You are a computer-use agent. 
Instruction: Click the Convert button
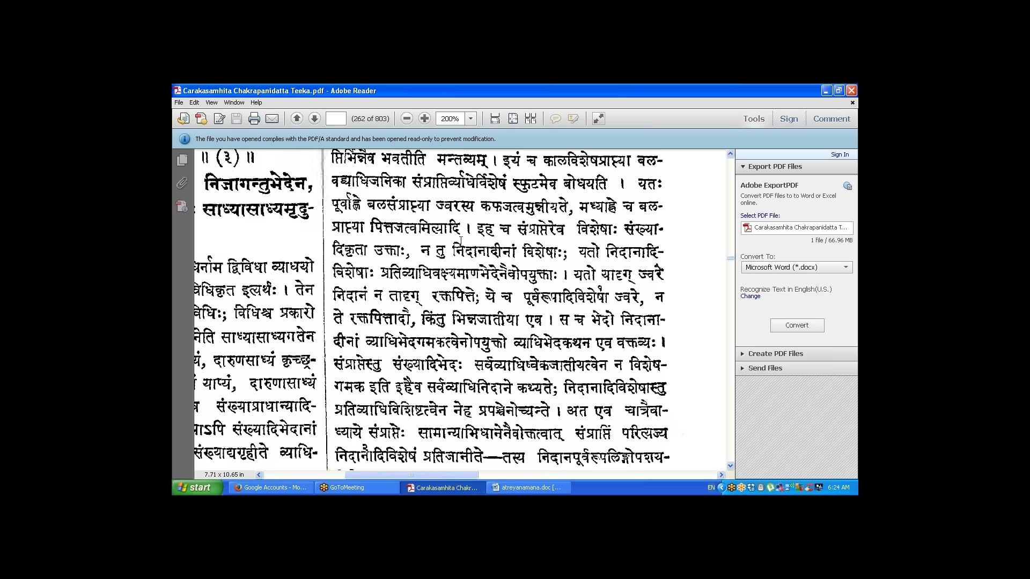click(797, 325)
